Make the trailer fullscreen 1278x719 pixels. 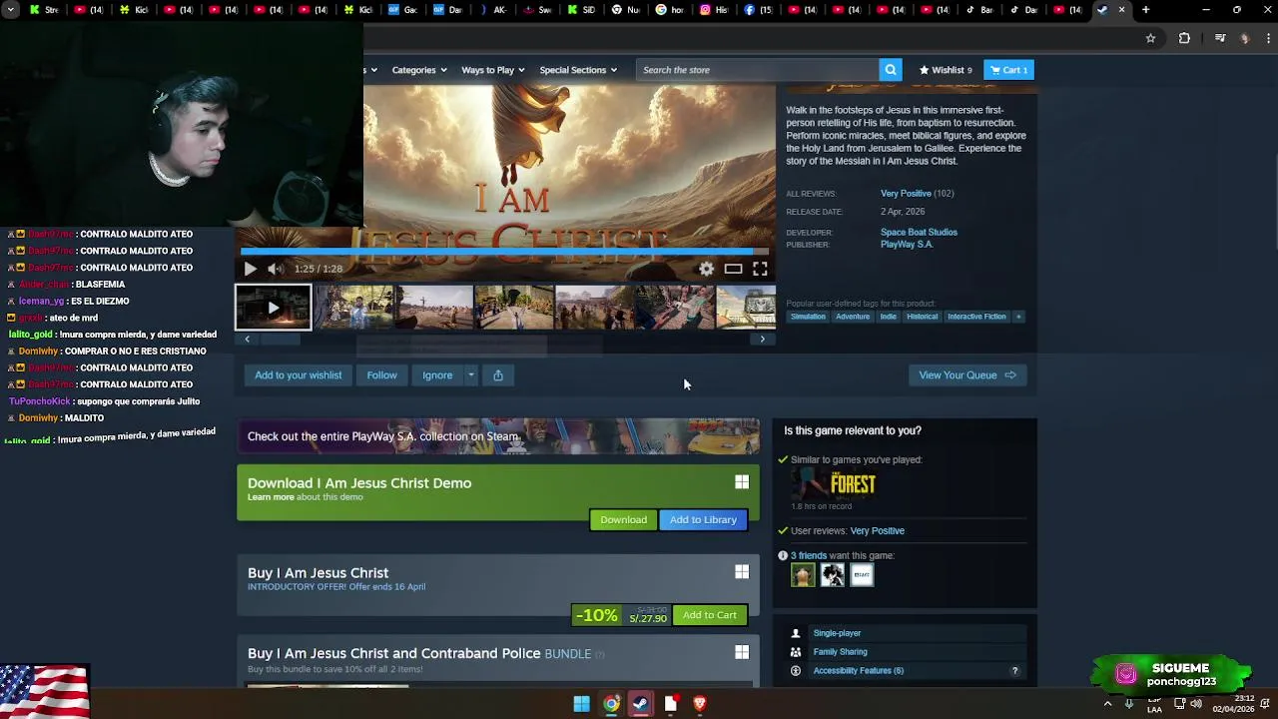click(x=760, y=269)
